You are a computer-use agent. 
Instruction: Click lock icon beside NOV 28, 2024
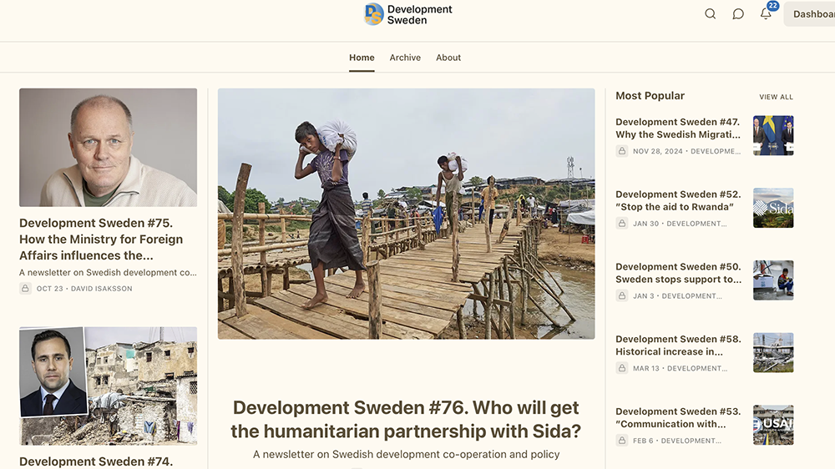point(622,151)
